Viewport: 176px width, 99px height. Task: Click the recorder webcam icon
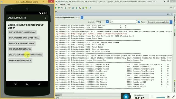tap(168, 97)
